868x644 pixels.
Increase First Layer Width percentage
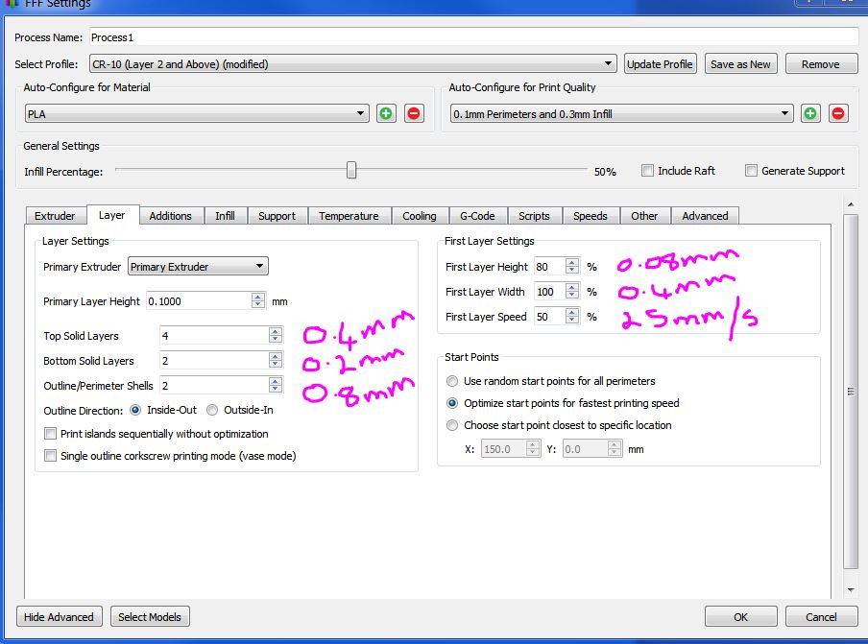click(x=572, y=287)
